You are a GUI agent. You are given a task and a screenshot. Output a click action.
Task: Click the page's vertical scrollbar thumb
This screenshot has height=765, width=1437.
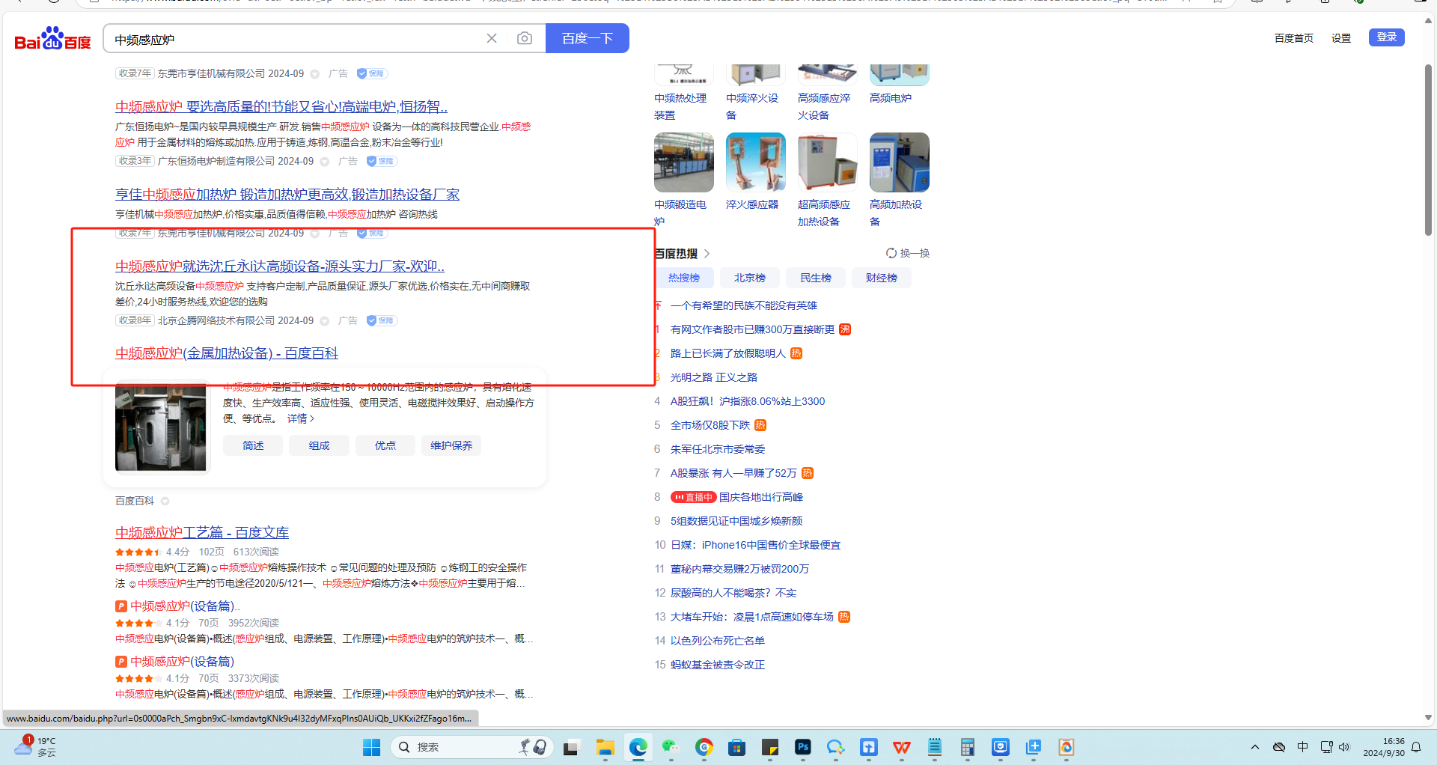point(1428,150)
